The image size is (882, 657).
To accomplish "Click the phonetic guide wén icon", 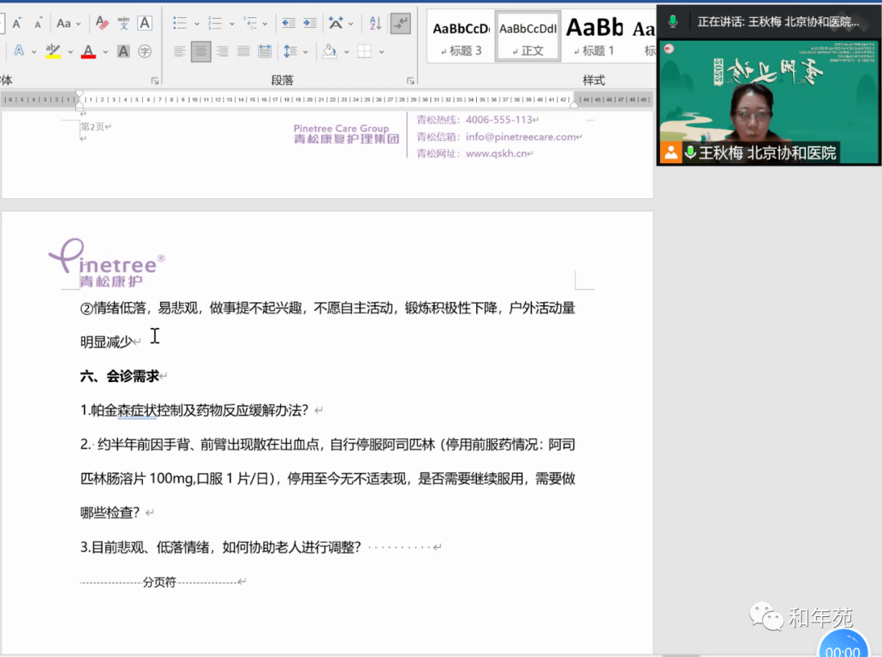I will (x=123, y=24).
